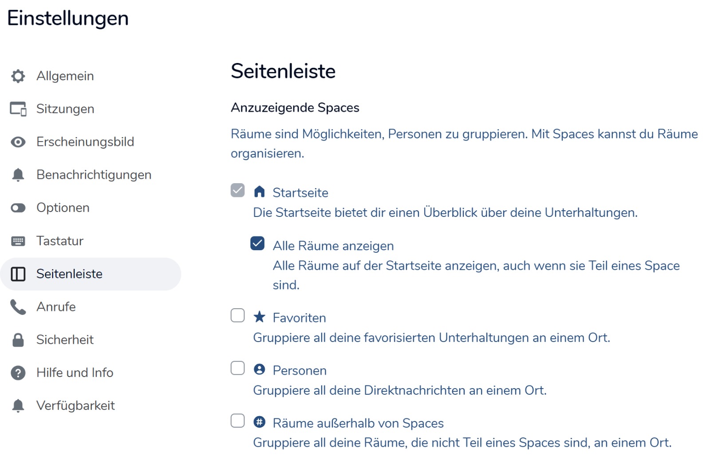Switch to the Erscheinungsbild tab
Viewport: 710px width, 456px height.
click(x=85, y=142)
